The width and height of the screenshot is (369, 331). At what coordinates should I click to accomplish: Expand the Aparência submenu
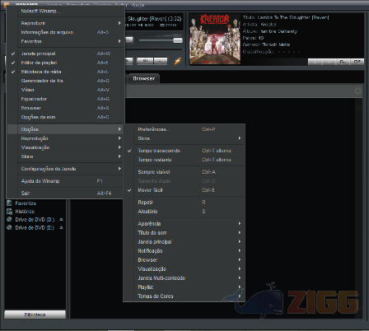184,223
